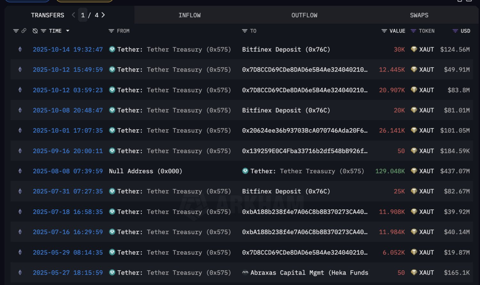Click the filter icon beside TO column
Screen dimensions: 480x285
(245, 31)
